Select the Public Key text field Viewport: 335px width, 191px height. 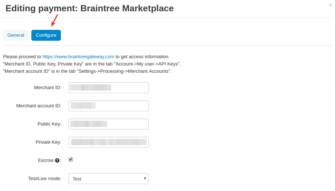click(x=109, y=124)
